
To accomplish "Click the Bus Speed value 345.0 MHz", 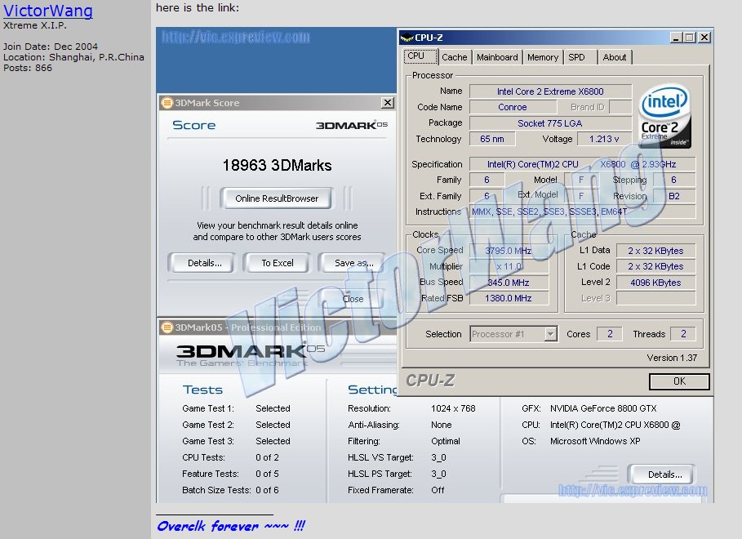I will 509,283.
